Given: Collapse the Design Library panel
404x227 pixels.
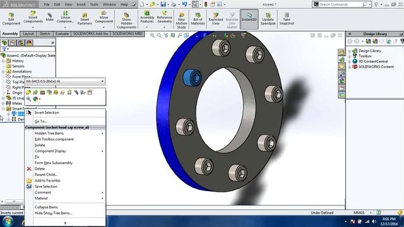Looking at the screenshot, I should 350,34.
